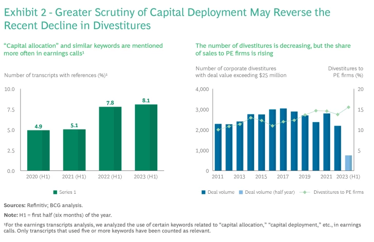This screenshot has height=242, width=374.
Task: Select the 2021 (H1) bar labeled 5.1
Action: tap(74, 149)
